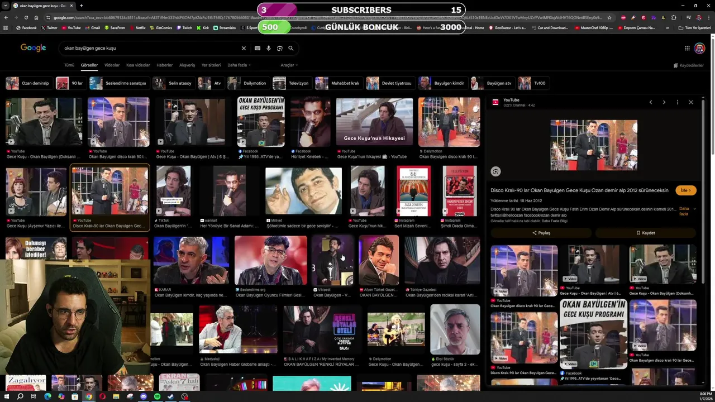Show next image in the preview panel

point(664,102)
